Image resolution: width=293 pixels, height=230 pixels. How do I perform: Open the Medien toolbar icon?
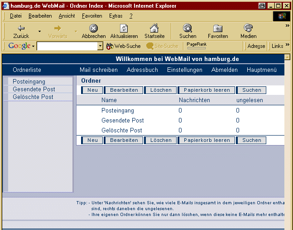(x=248, y=28)
